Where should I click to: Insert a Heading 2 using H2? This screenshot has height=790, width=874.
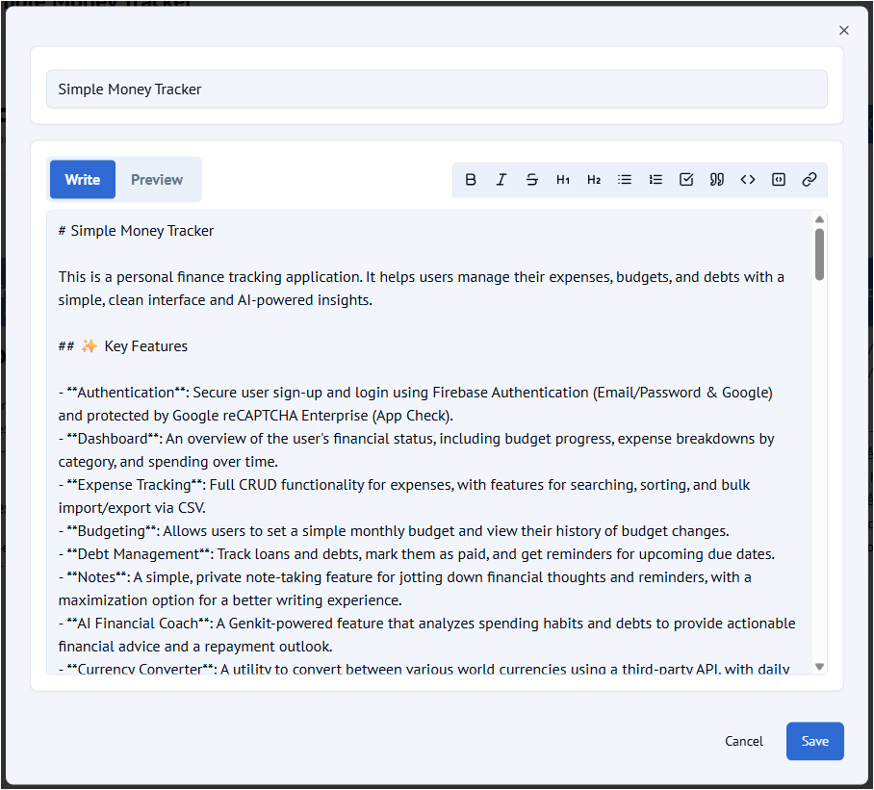pyautogui.click(x=594, y=180)
